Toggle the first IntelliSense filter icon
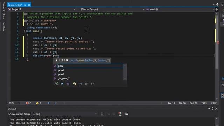The height and width of the screenshot is (126, 224). point(56,84)
